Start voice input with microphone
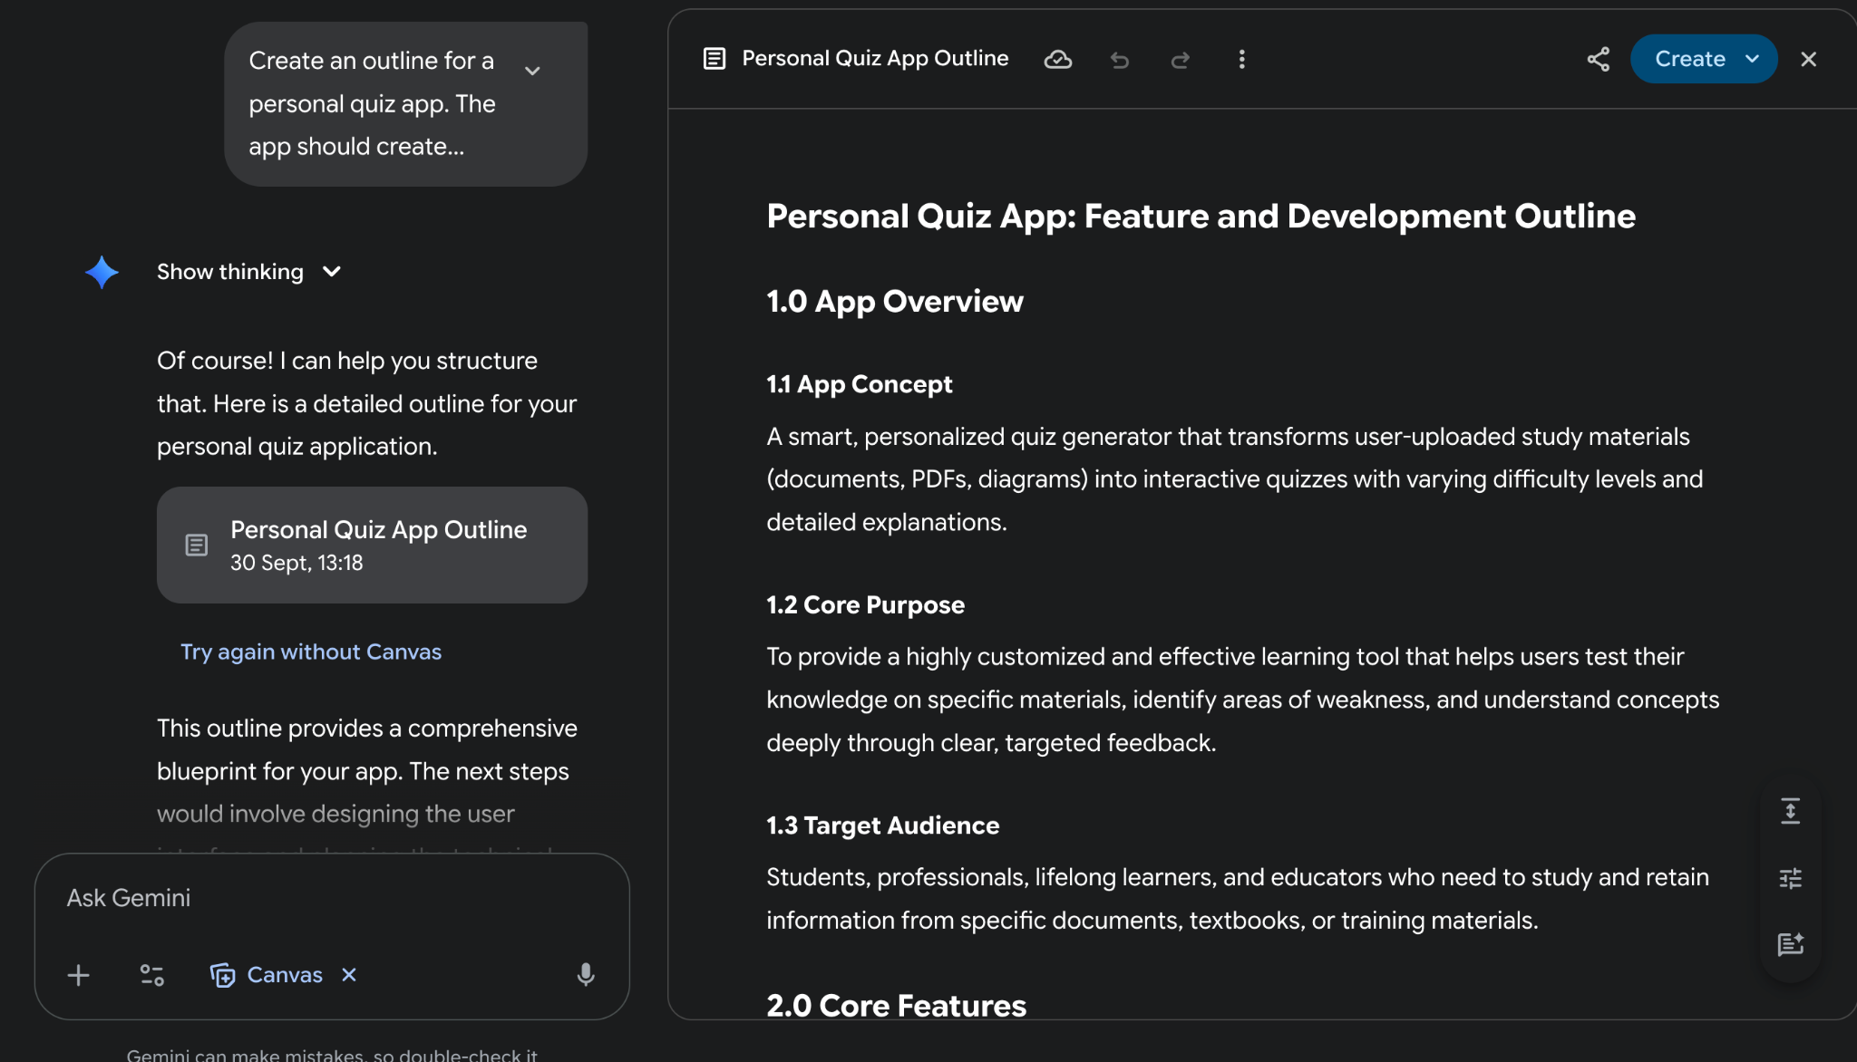The width and height of the screenshot is (1857, 1062). (586, 975)
